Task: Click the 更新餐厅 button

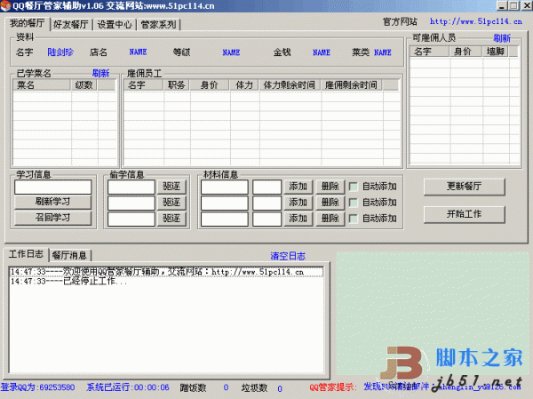Action: pyautogui.click(x=465, y=187)
